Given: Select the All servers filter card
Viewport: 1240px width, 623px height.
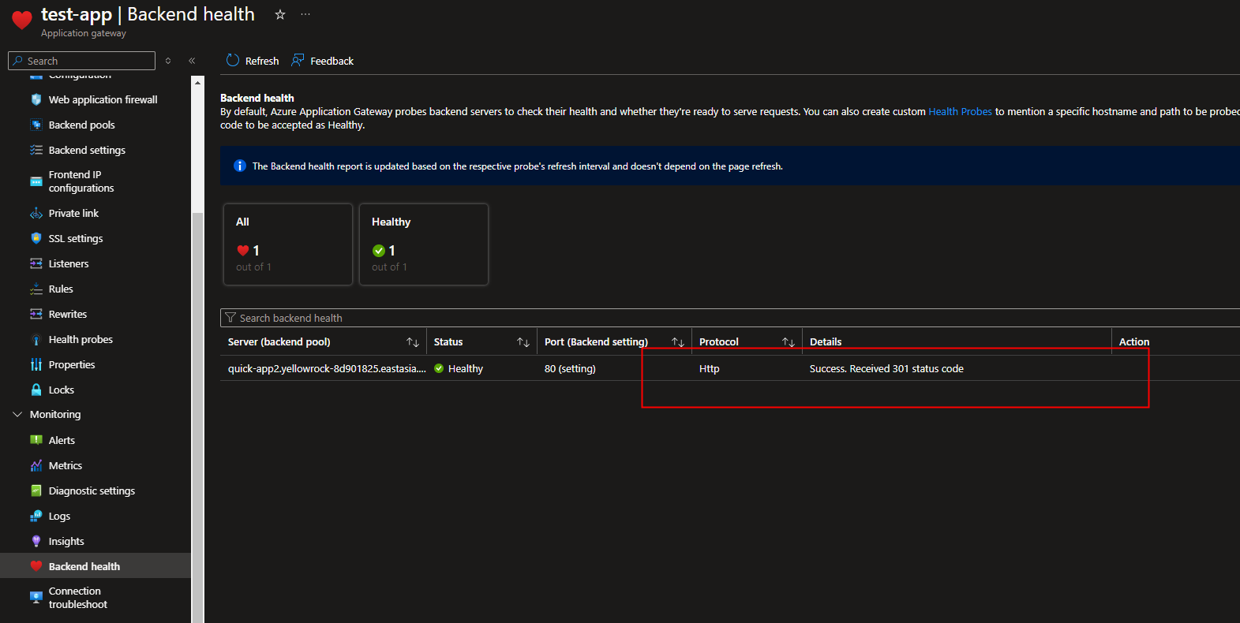Looking at the screenshot, I should (288, 244).
